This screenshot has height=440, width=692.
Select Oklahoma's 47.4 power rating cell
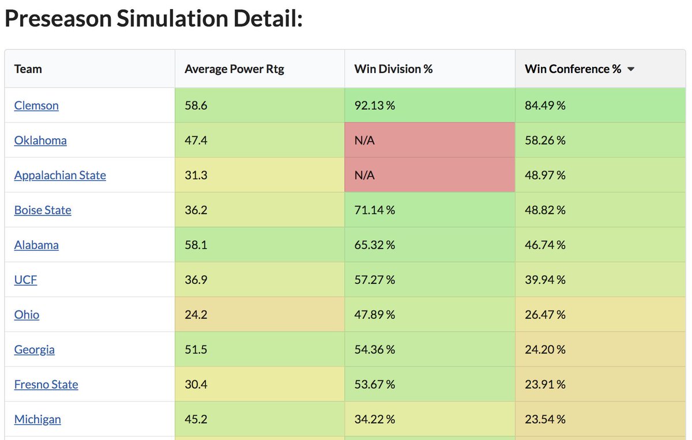pos(260,140)
